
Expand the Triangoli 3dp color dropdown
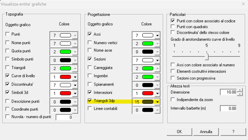pos(158,102)
